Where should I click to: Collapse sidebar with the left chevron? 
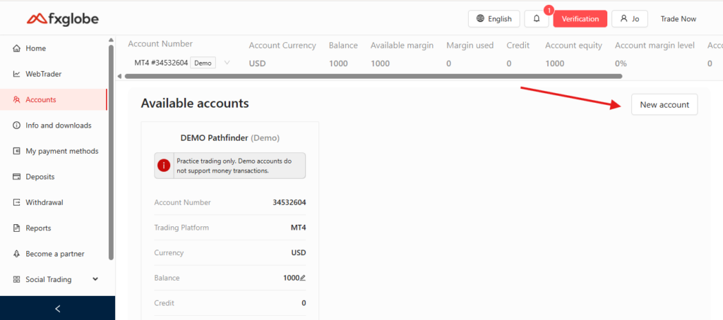pos(58,309)
